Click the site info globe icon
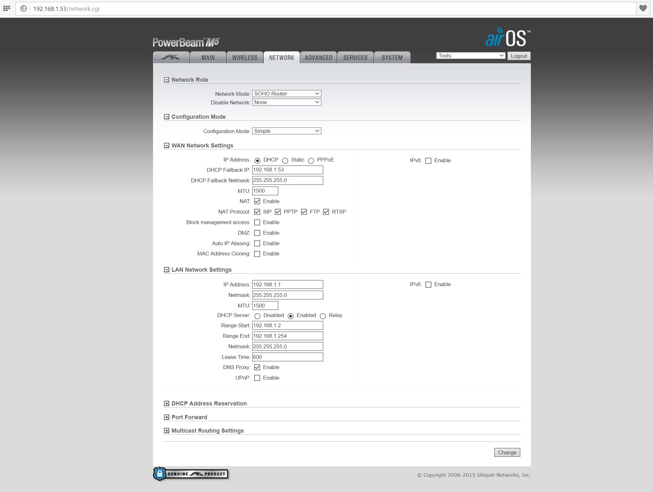The height and width of the screenshot is (492, 653). click(24, 9)
